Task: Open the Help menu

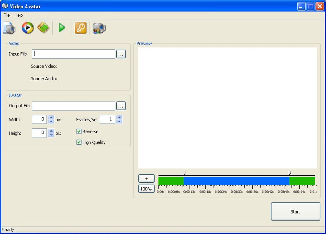Action: [x=18, y=15]
